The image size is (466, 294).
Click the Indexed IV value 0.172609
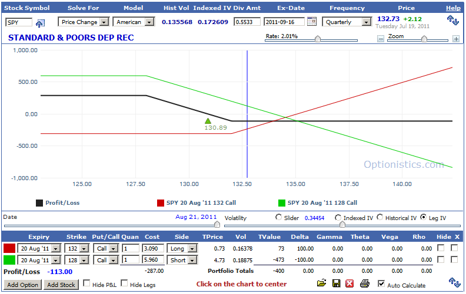pyautogui.click(x=213, y=22)
